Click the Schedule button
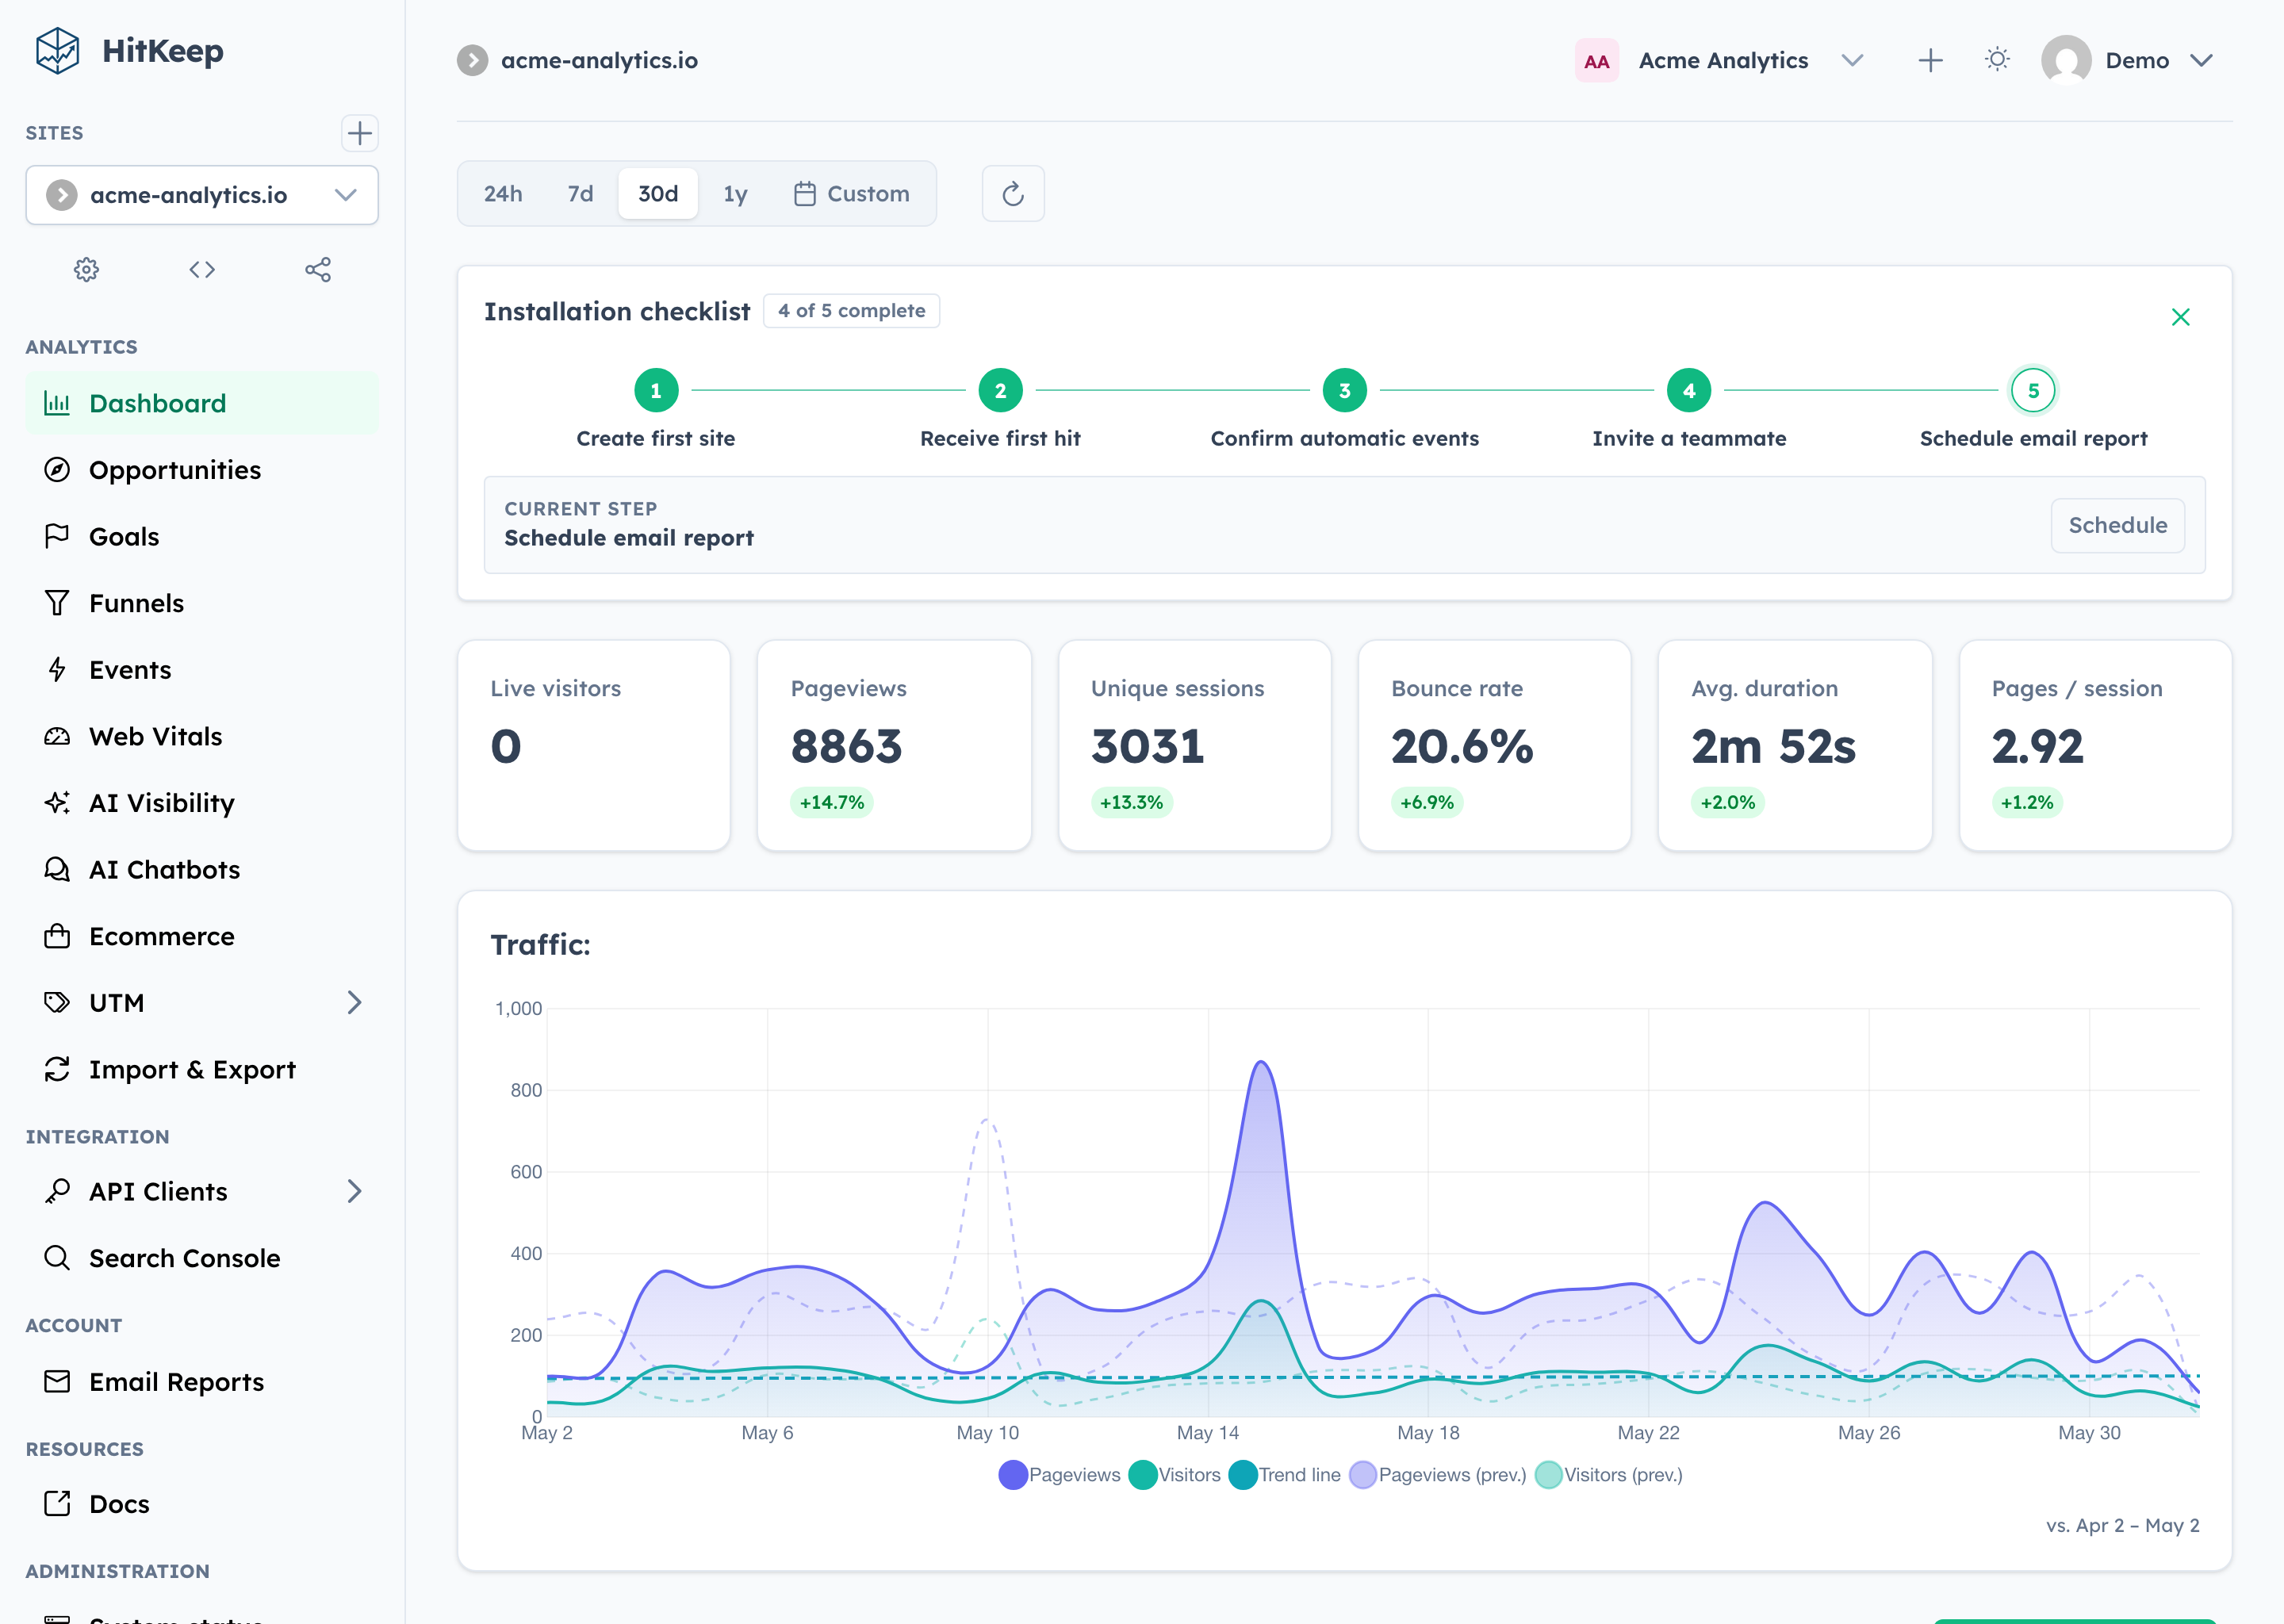Image resolution: width=2284 pixels, height=1624 pixels. pos(2118,525)
